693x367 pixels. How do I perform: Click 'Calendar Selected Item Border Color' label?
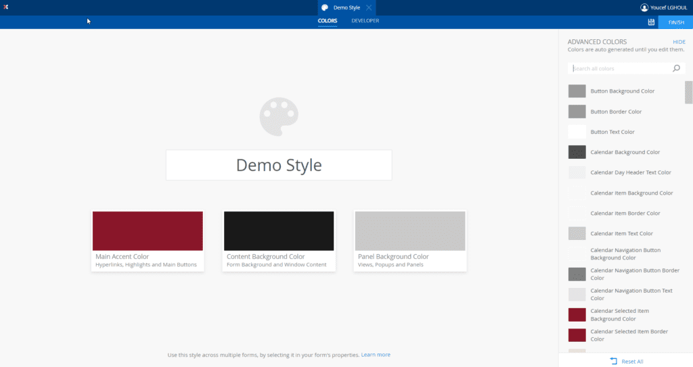(x=629, y=335)
